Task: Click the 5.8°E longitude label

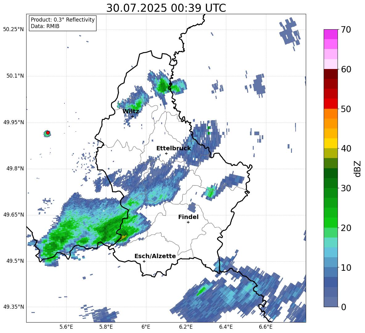Action: 106,327
